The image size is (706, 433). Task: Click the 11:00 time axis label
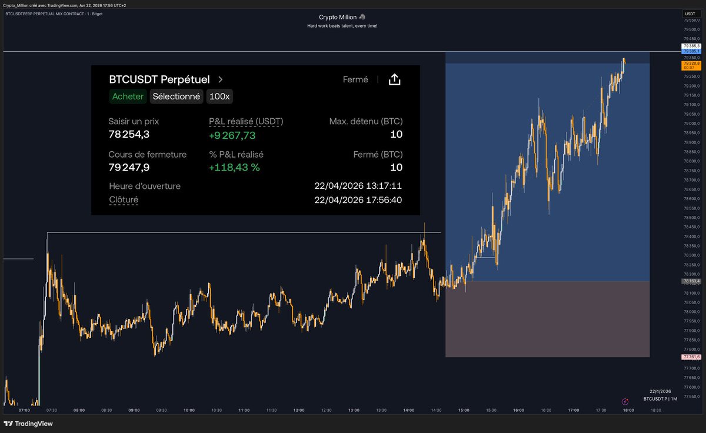(x=244, y=411)
